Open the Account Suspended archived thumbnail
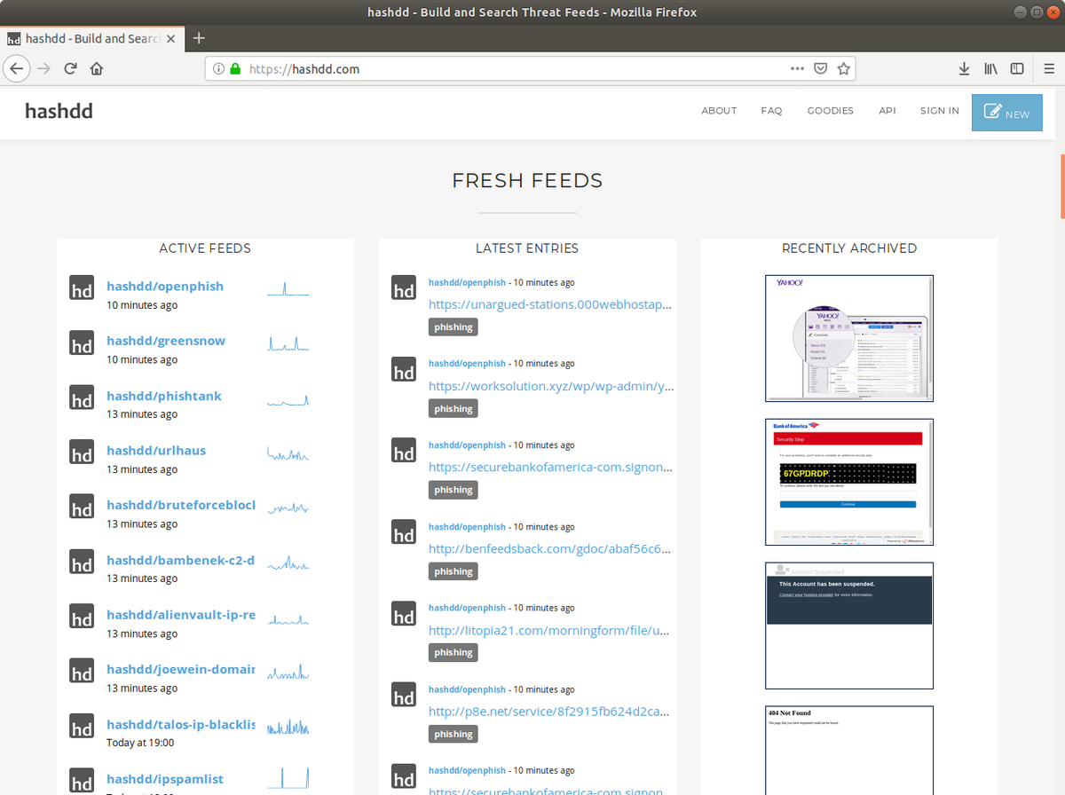The width and height of the screenshot is (1065, 795). [849, 626]
